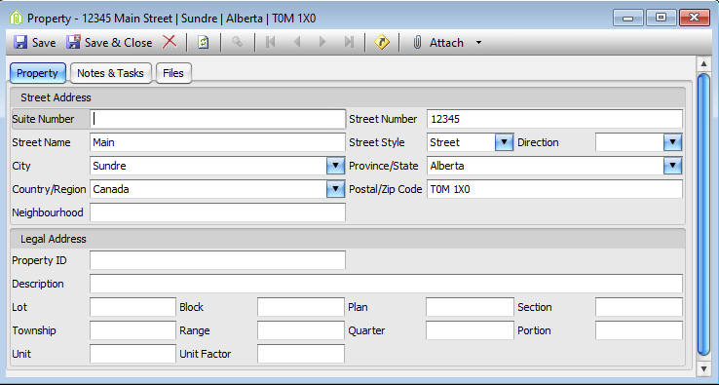Expand the Street Style dropdown
This screenshot has height=385, width=719.
504,142
